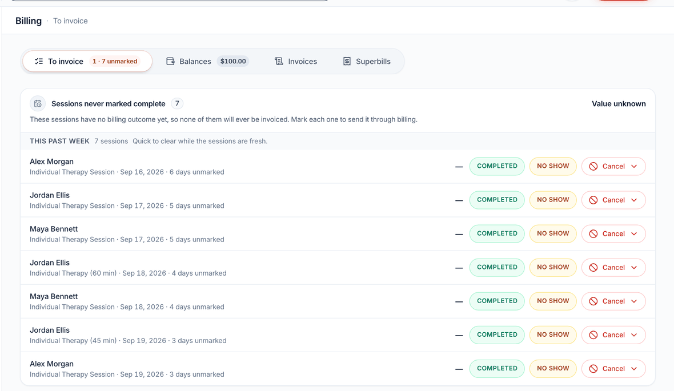Select the To invoice checklist icon
The width and height of the screenshot is (674, 391).
coord(39,62)
